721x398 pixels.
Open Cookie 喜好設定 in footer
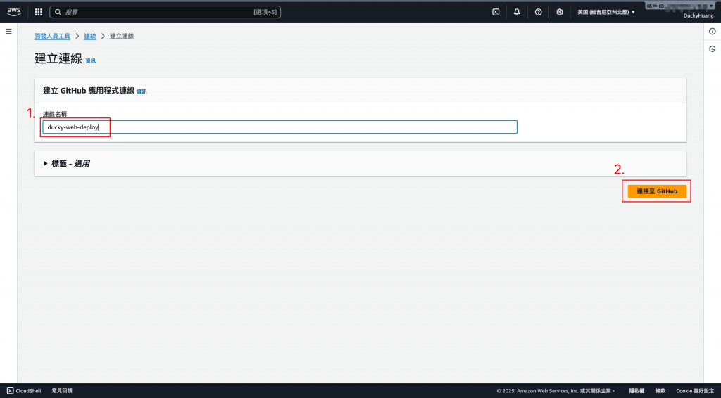coord(695,391)
